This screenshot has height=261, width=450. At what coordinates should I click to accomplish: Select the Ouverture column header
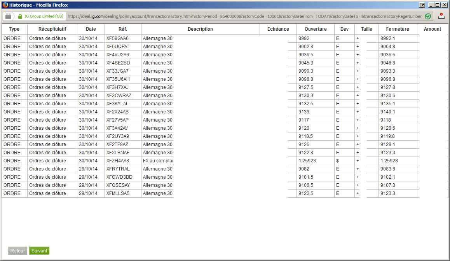[316, 29]
